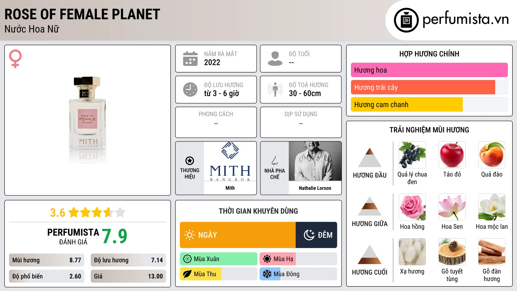The image size is (517, 291).
Task: Click the Thời gian khuyên dùng heading
Action: tap(258, 211)
